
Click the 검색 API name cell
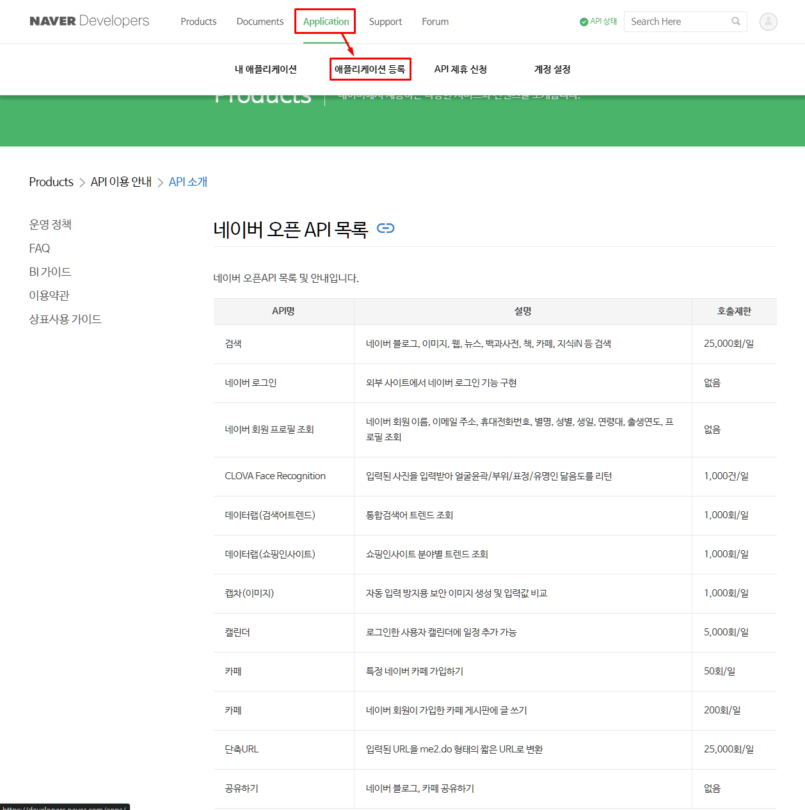(x=283, y=344)
